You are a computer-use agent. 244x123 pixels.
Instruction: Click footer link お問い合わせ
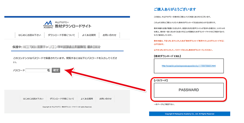[x=106, y=99]
